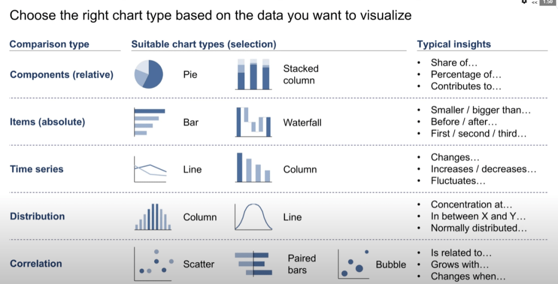
Task: Click the Time series Line chart icon
Action: pyautogui.click(x=150, y=169)
